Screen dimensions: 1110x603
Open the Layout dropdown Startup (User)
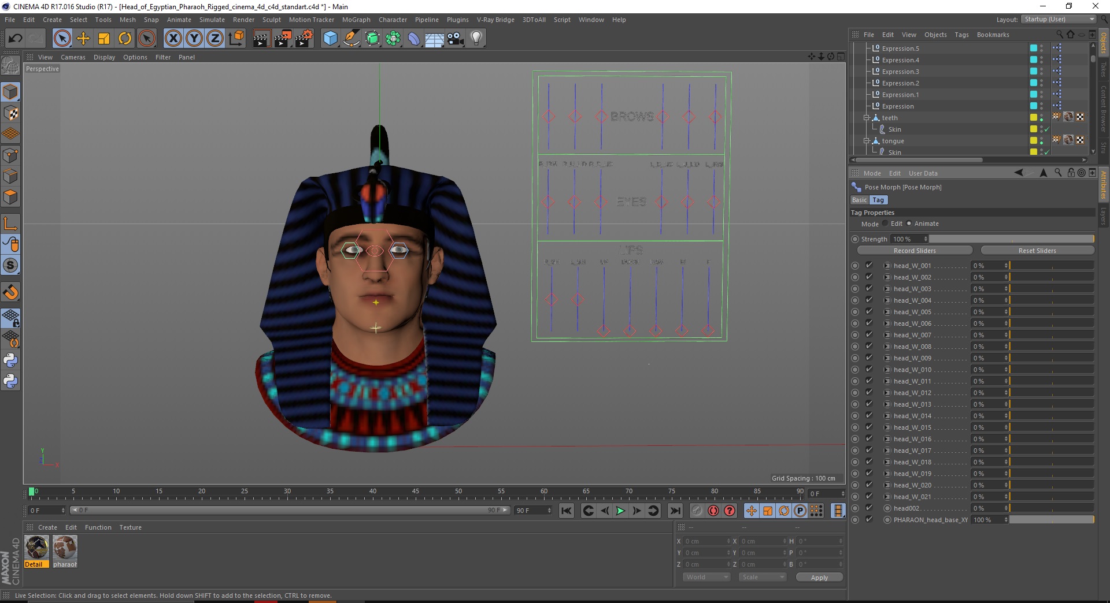[1059, 19]
